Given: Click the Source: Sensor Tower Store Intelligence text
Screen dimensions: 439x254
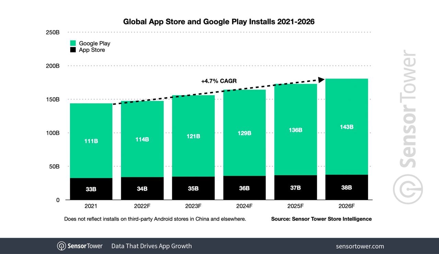Looking at the screenshot, I should (x=321, y=219).
